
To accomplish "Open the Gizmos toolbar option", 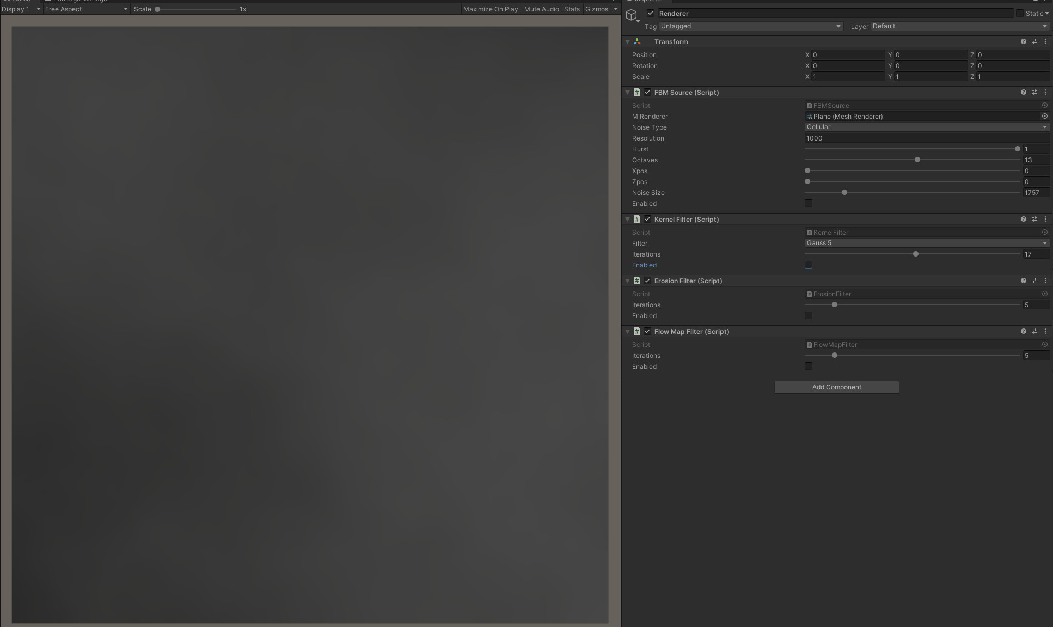I will click(596, 9).
